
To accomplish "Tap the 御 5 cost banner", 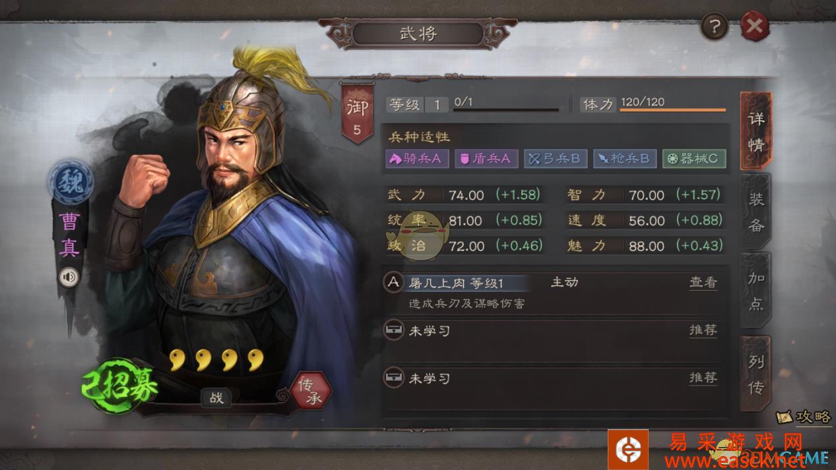I will [357, 113].
